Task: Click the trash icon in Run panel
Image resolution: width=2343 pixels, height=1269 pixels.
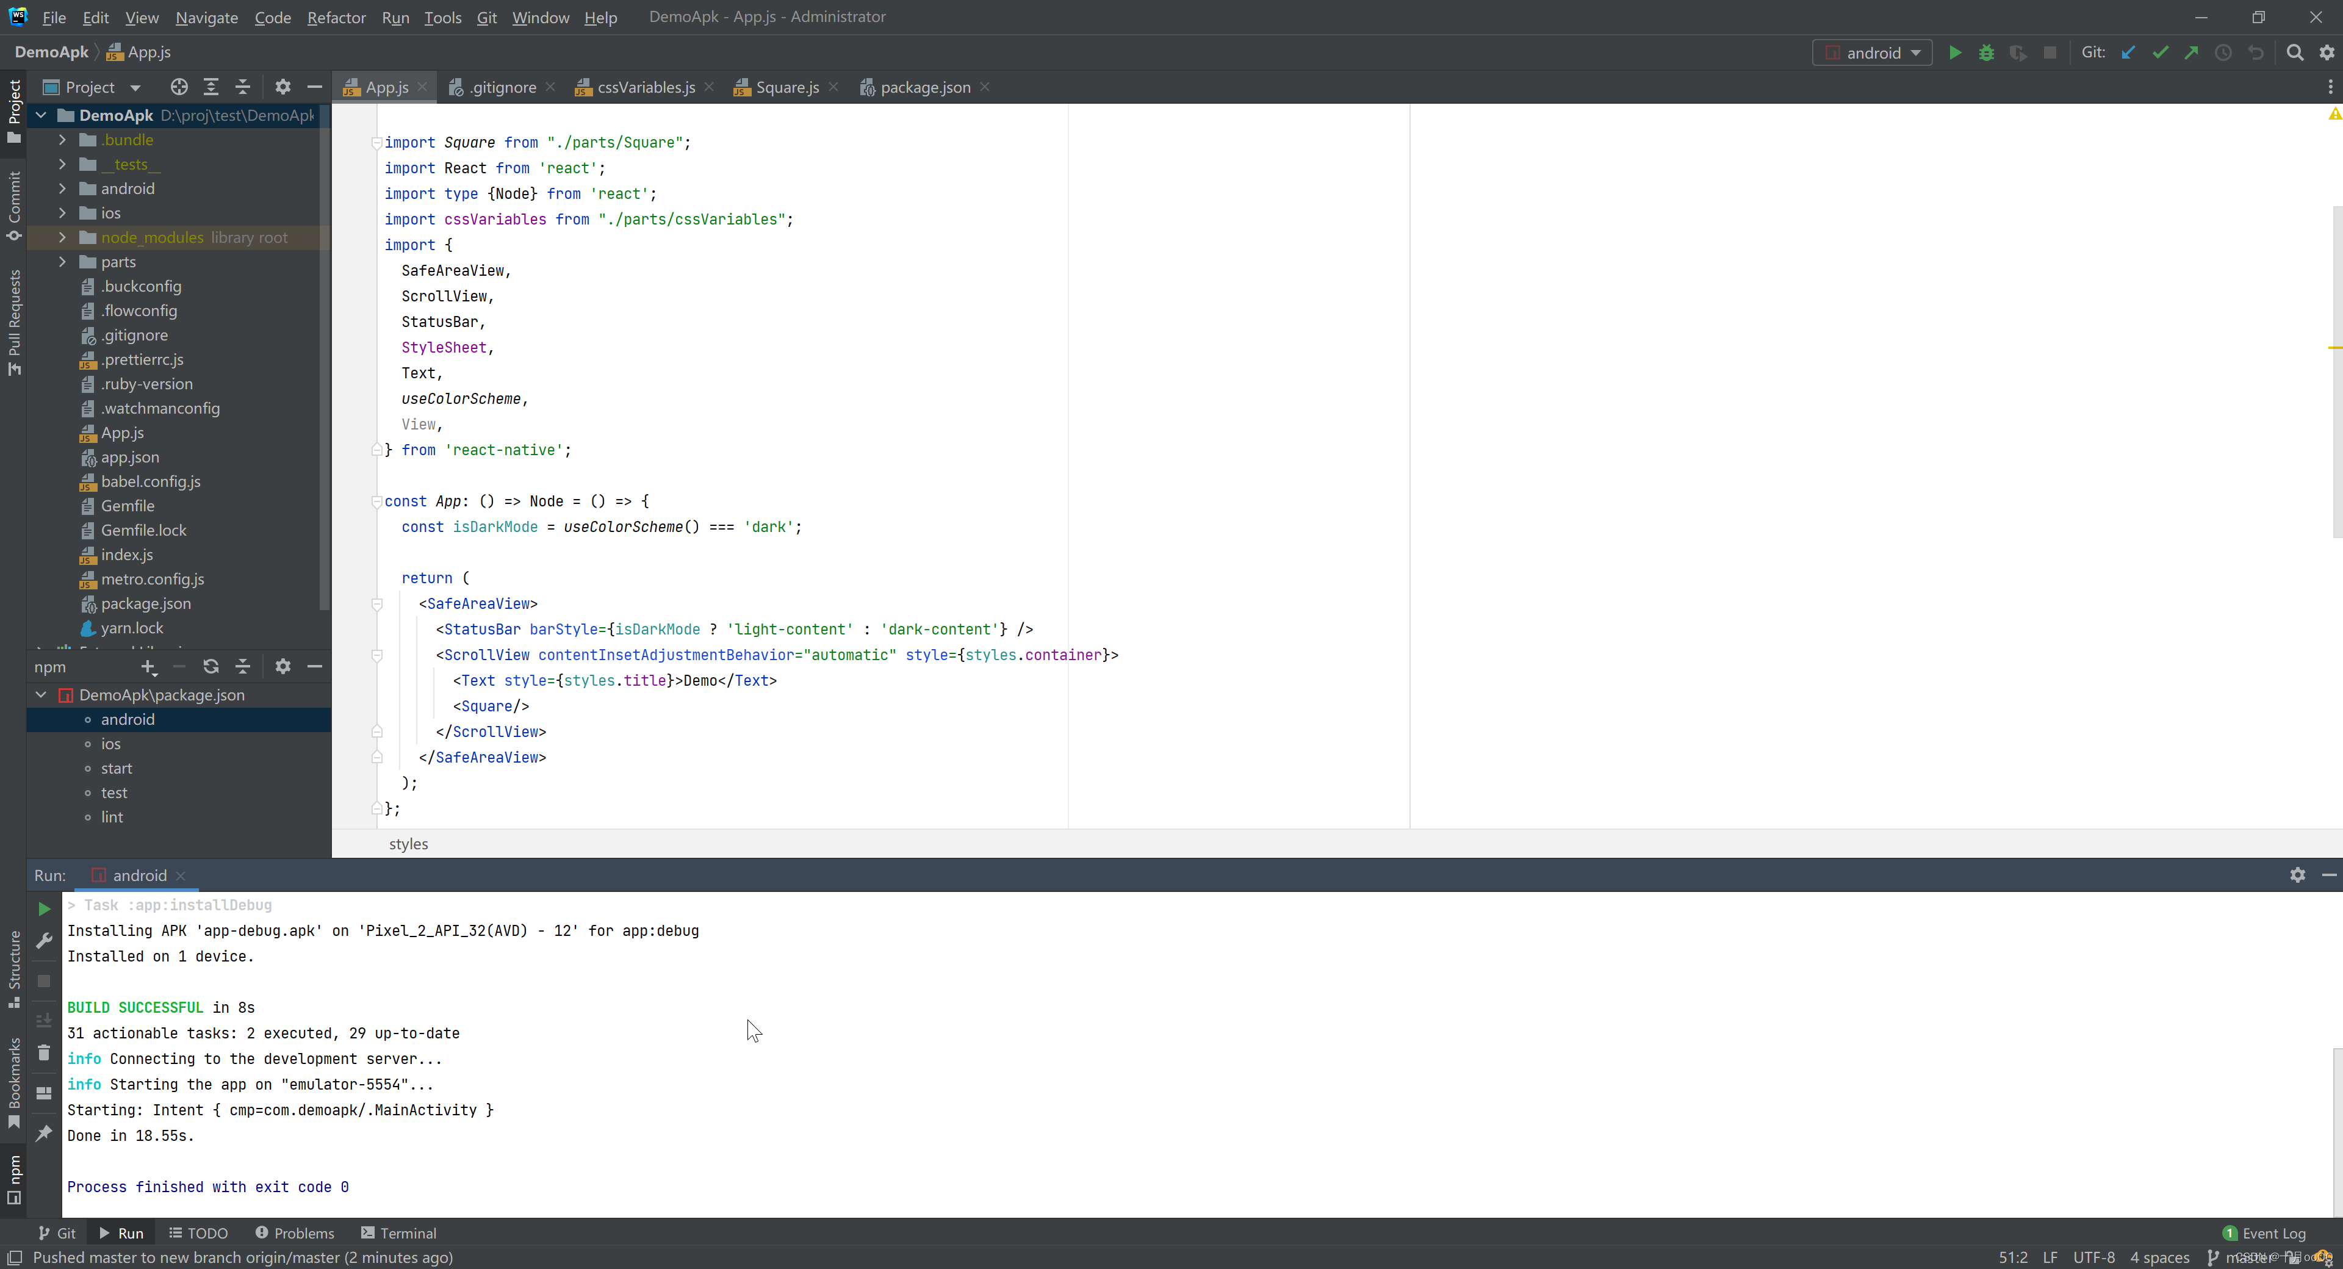Action: [44, 1054]
